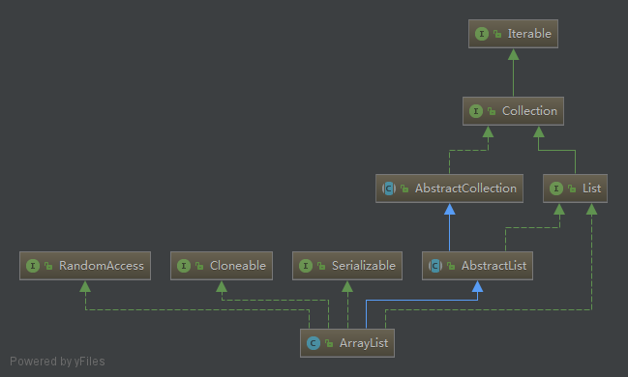Click the green interface icon on List
The height and width of the screenshot is (377, 628).
point(556,188)
